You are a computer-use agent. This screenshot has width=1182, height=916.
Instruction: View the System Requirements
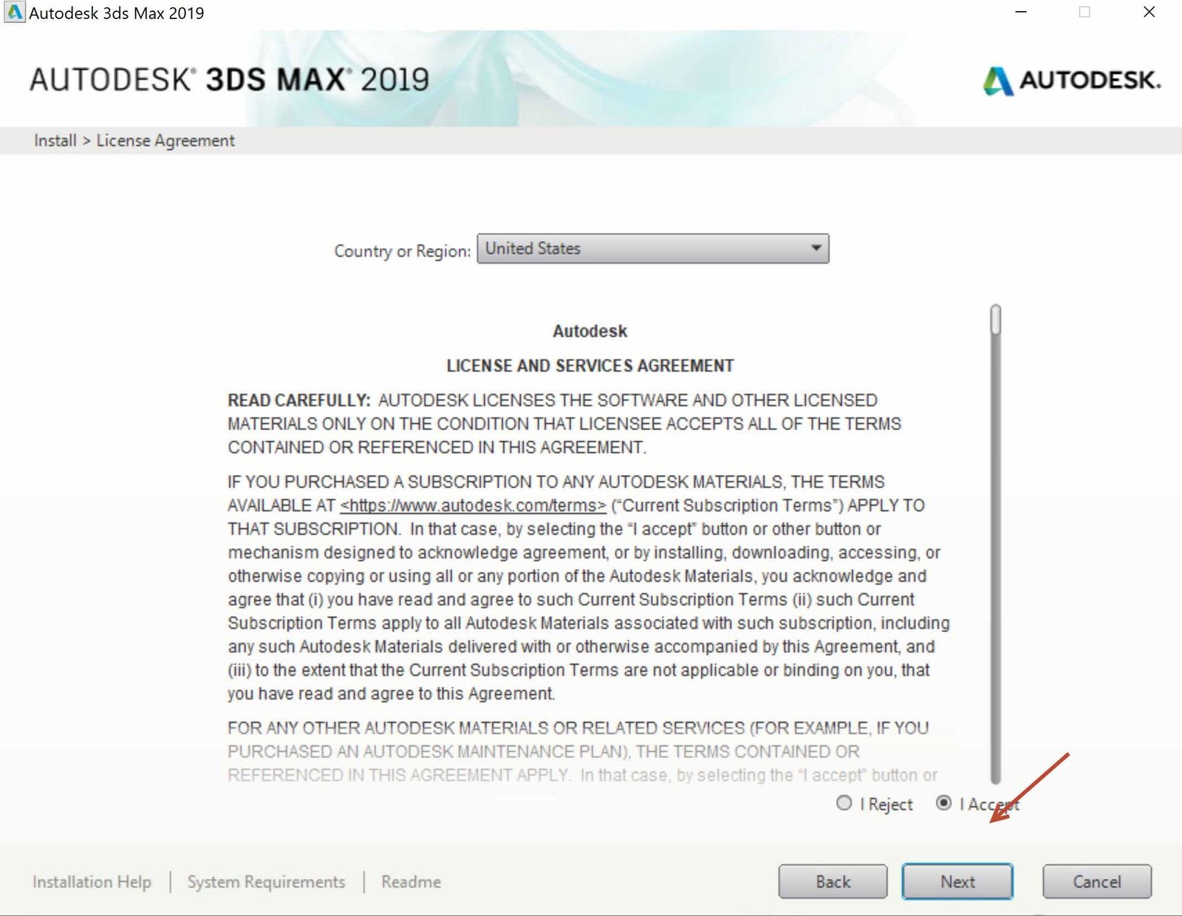pyautogui.click(x=266, y=881)
